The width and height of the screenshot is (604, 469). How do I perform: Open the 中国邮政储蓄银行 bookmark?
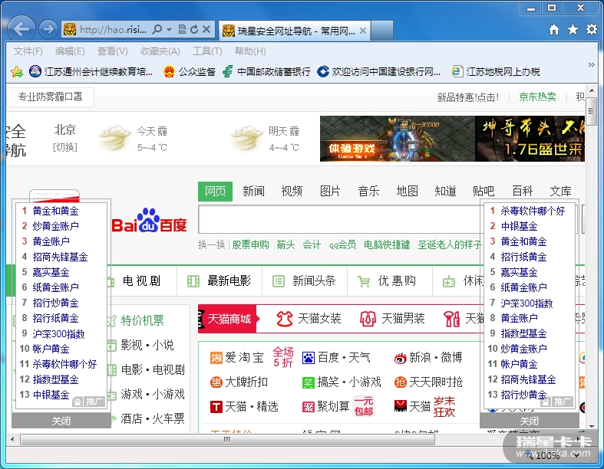(x=266, y=71)
